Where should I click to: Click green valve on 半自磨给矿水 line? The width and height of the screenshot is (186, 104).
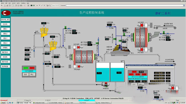[x=164, y=32]
